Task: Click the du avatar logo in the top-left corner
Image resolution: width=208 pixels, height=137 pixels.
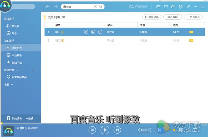Action: 6,6
